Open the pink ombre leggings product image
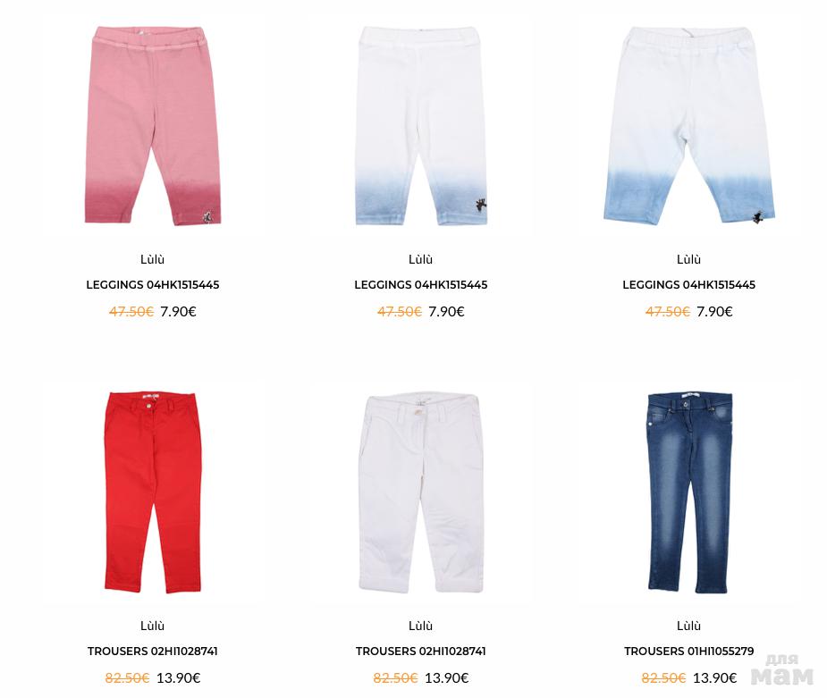This screenshot has height=698, width=827. [x=152, y=125]
